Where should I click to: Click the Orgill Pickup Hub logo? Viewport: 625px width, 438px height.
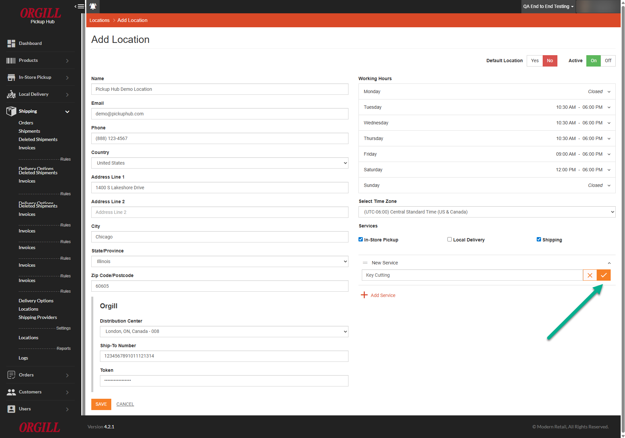click(x=41, y=16)
